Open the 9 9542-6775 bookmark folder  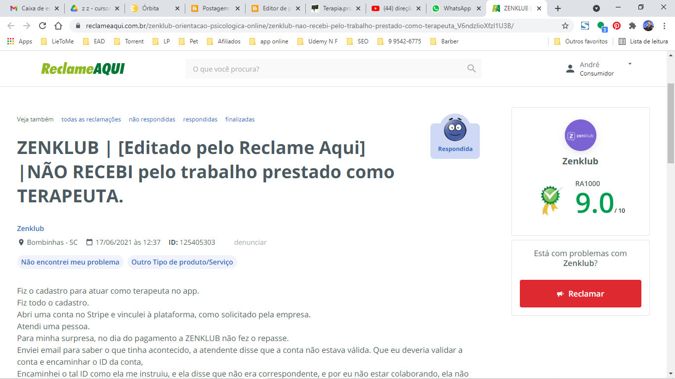(399, 41)
